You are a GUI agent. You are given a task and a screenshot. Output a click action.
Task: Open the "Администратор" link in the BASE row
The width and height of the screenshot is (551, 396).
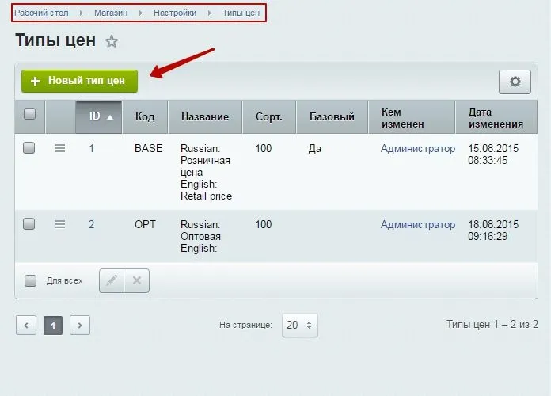[x=418, y=148]
